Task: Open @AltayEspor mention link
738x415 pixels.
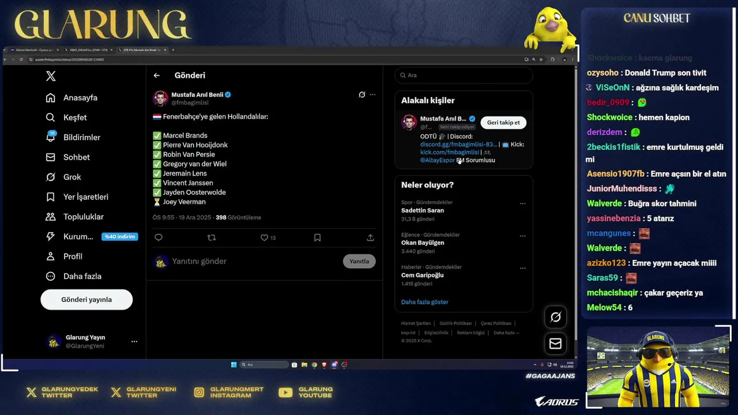Action: tap(438, 160)
